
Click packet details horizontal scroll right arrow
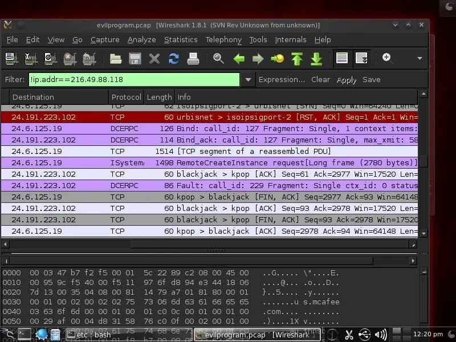click(x=413, y=261)
